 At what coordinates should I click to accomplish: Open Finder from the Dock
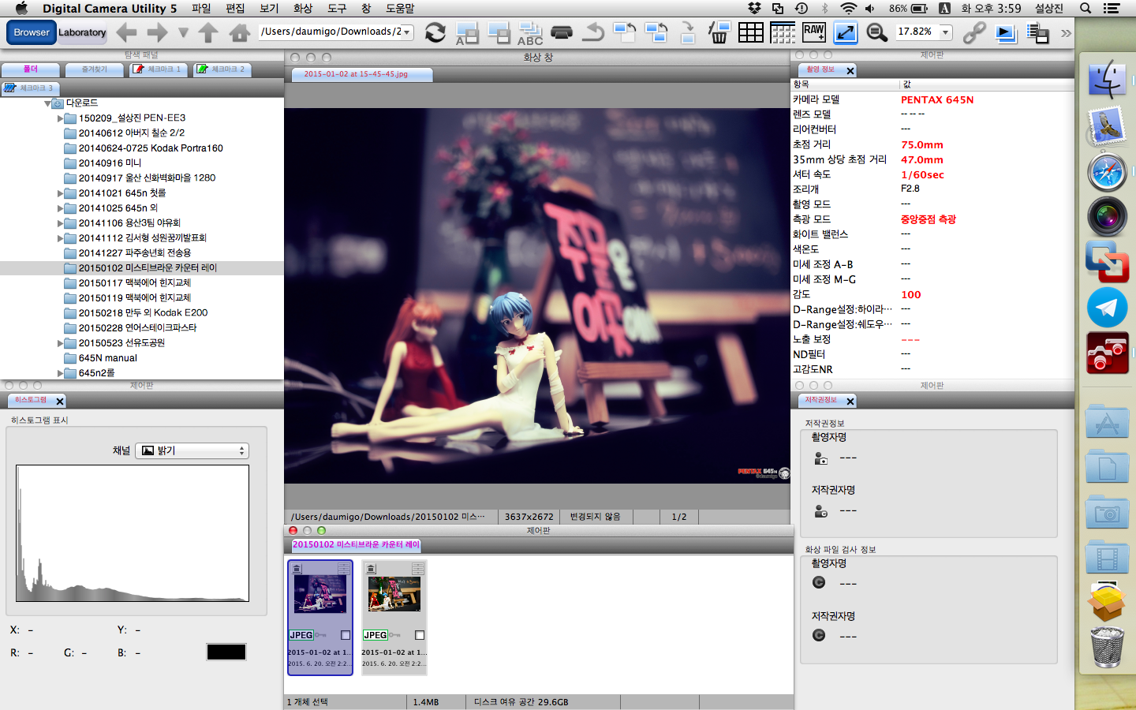pos(1107,79)
